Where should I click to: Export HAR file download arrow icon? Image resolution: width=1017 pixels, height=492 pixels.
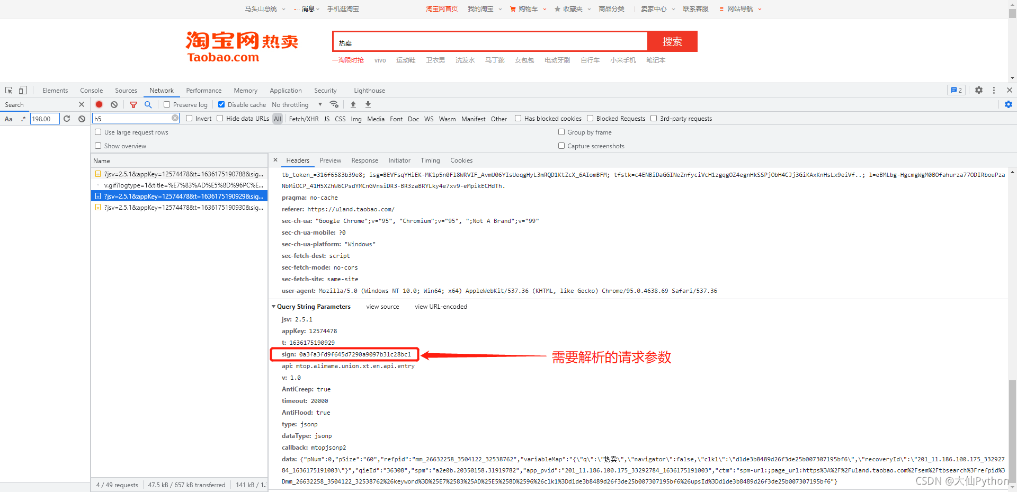coord(368,104)
